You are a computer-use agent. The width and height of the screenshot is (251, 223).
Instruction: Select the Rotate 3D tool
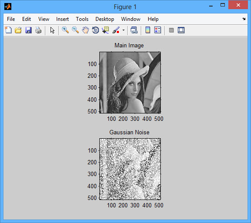click(95, 30)
